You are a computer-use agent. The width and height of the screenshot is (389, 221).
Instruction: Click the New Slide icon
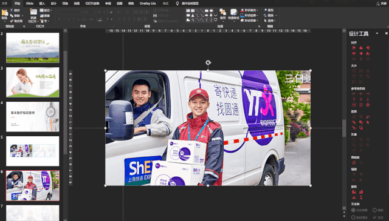click(33, 12)
